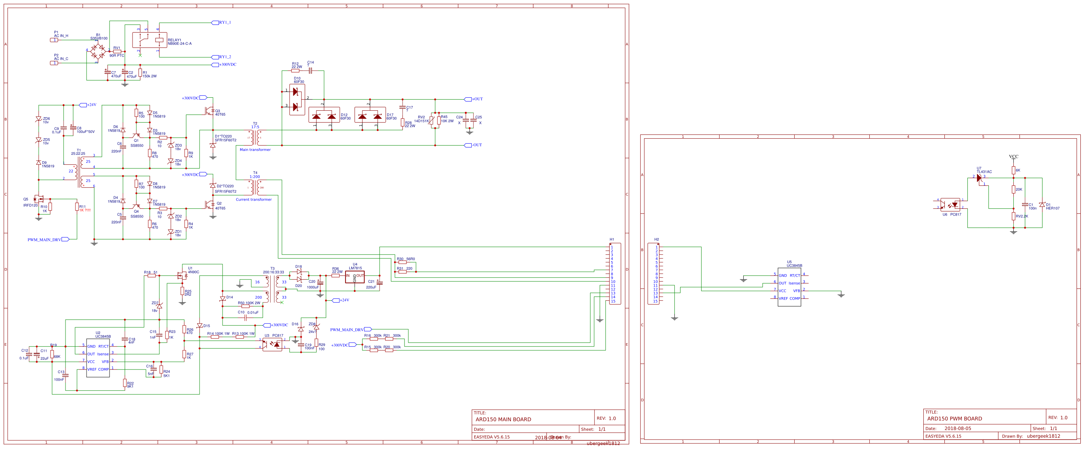This screenshot has height=450, width=1085.
Task: Click the P1 AC IN_H connector
Action: pos(54,40)
